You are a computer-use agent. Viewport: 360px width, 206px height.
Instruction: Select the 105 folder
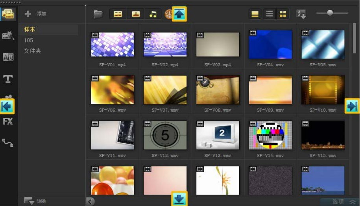tap(29, 40)
